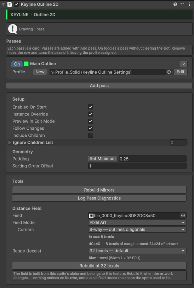Click Edit profile button

click(x=181, y=72)
